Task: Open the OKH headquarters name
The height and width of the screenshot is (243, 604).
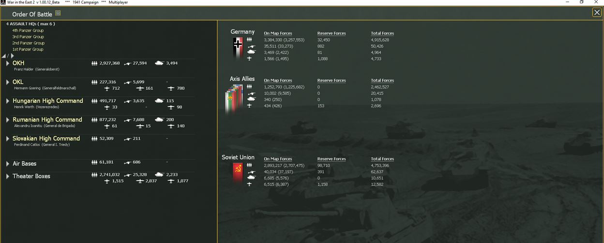Action: (x=18, y=63)
